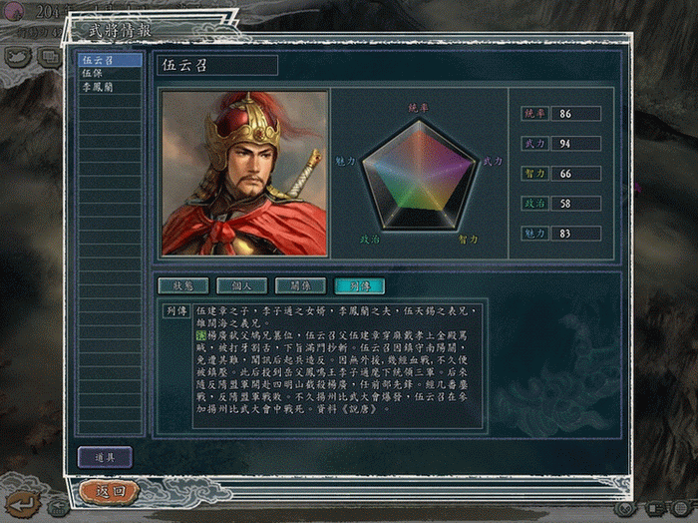Image resolution: width=698 pixels, height=523 pixels.
Task: Click the 武力 stat value 94
Action: [x=576, y=144]
